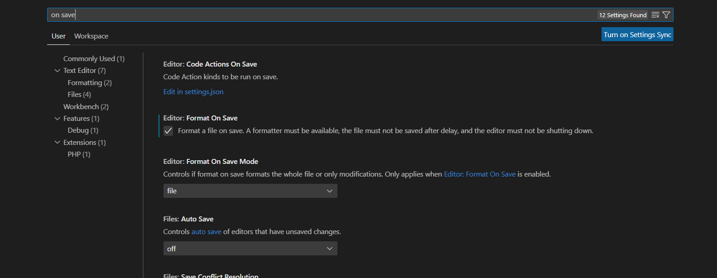Select Workbench in the settings tree
This screenshot has height=278, width=717.
click(86, 107)
